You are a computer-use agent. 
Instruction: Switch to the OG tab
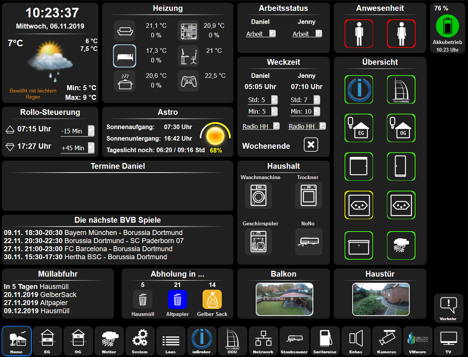[x=78, y=341]
